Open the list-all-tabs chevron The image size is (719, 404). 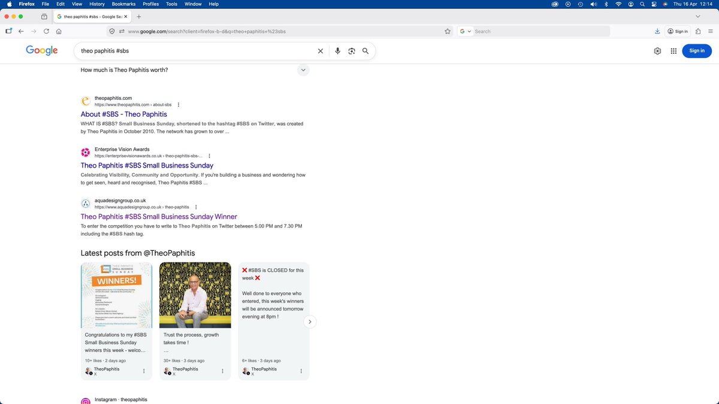click(699, 17)
